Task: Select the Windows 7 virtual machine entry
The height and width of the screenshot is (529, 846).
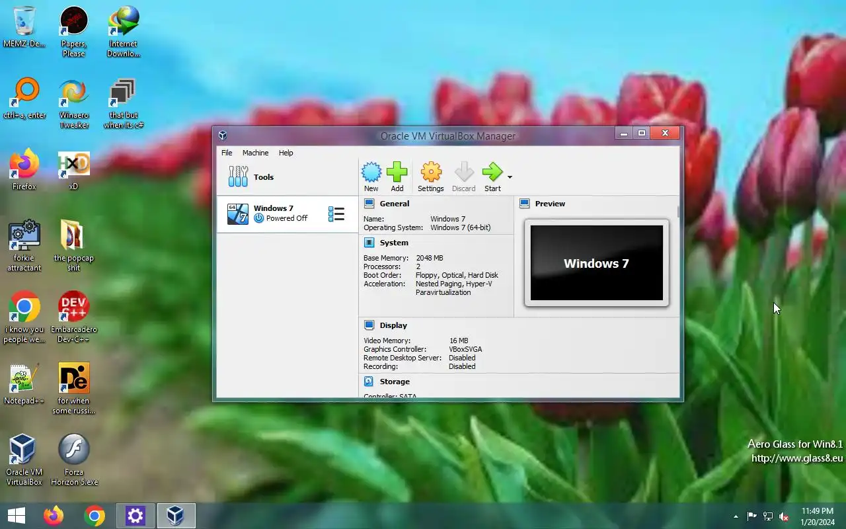Action: [288, 214]
